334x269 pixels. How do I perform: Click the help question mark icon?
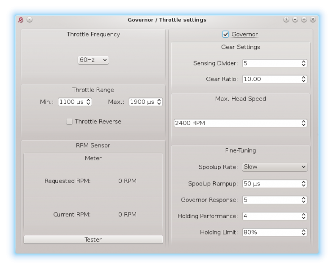point(286,20)
